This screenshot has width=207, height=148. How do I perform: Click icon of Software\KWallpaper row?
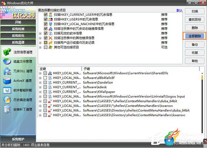point(50,92)
